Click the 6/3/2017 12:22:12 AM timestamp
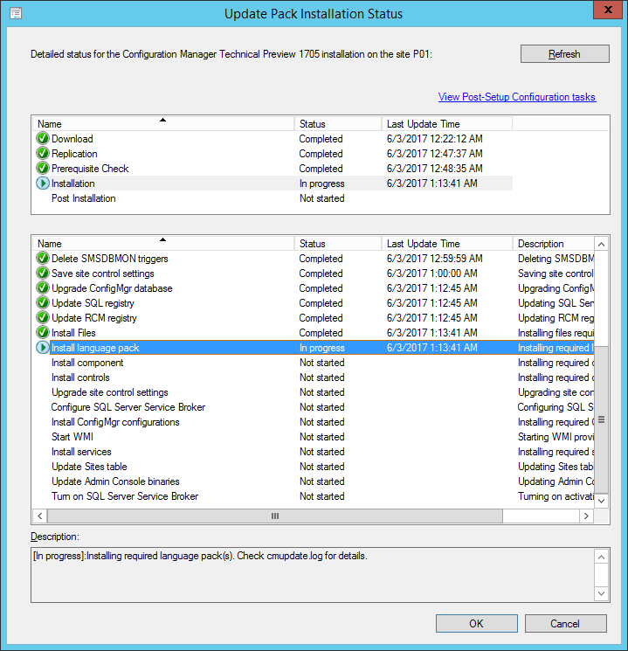Image resolution: width=628 pixels, height=651 pixels. (435, 139)
